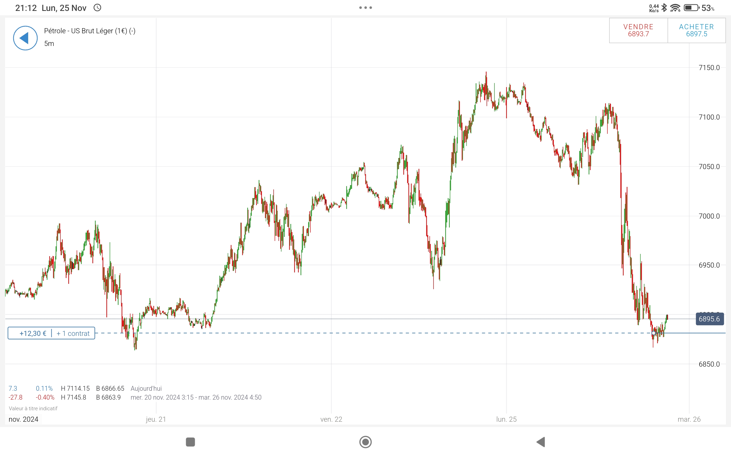This screenshot has height=457, width=731.
Task: Open the Pétrole - US Brut Léger instrument title
Action: 90,31
